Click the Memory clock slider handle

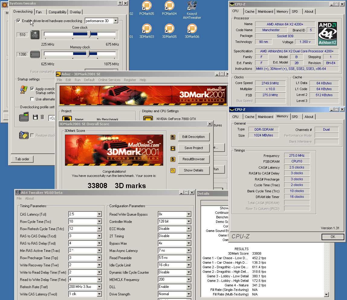(x=88, y=54)
